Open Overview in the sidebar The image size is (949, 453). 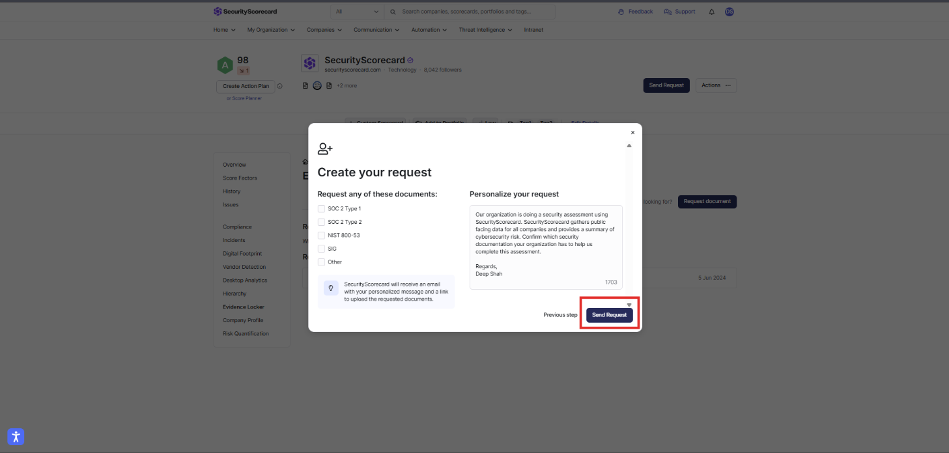[234, 165]
